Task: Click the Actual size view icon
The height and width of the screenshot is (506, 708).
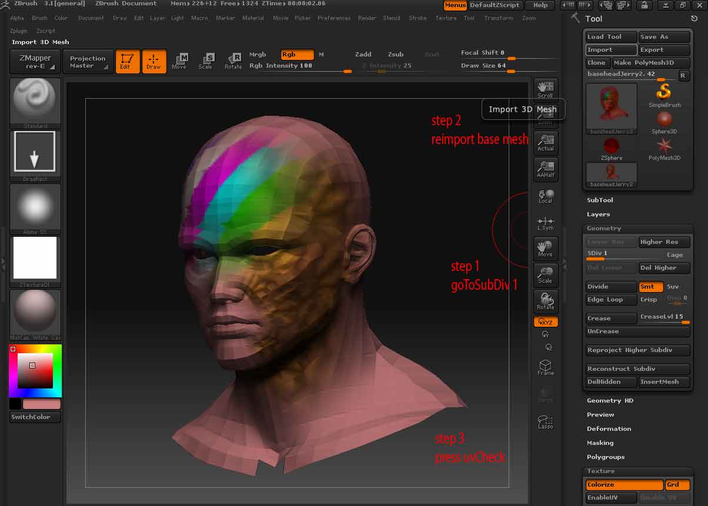Action: (546, 142)
